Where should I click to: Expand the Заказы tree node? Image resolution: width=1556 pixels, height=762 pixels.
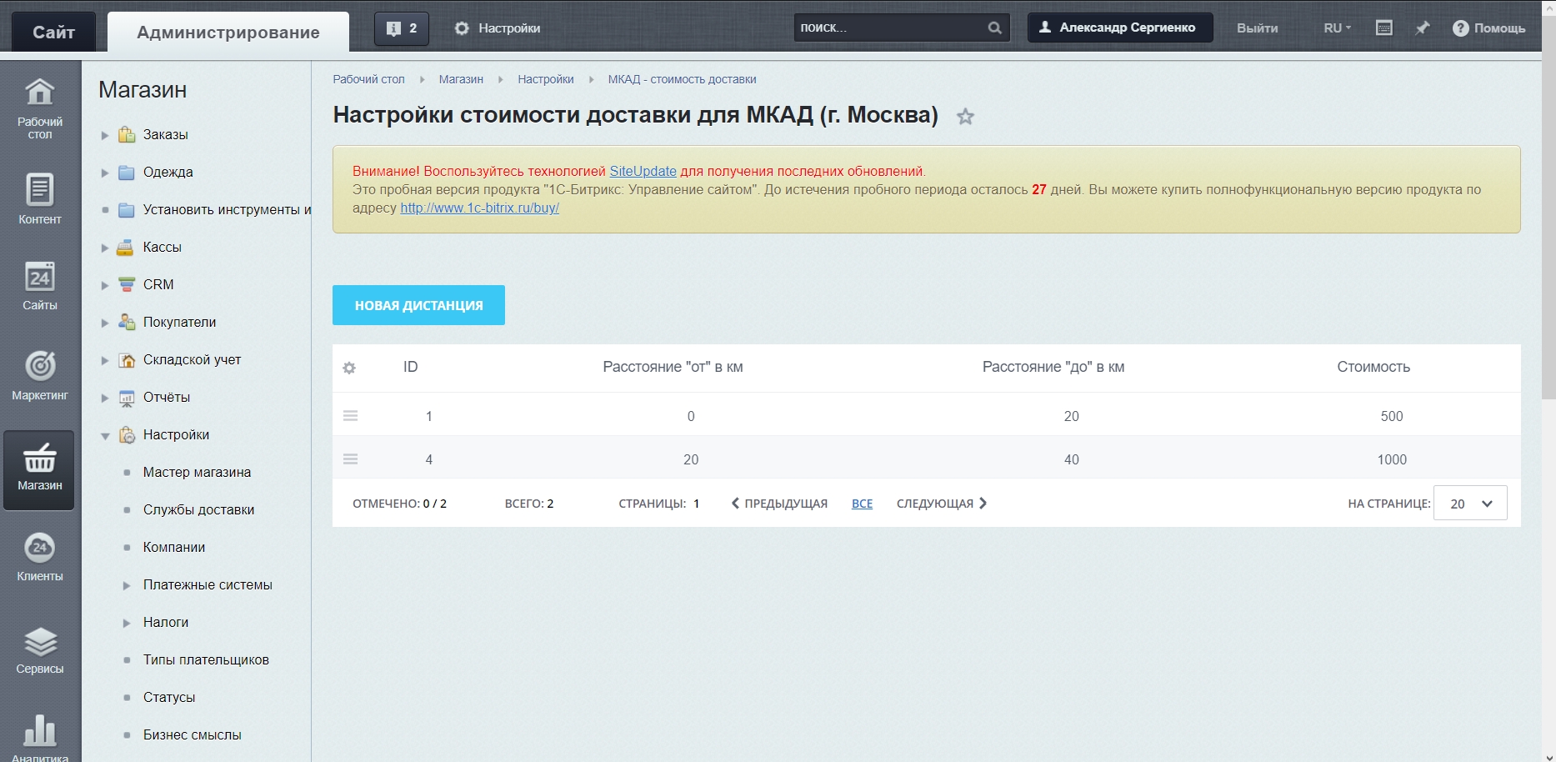coord(105,135)
